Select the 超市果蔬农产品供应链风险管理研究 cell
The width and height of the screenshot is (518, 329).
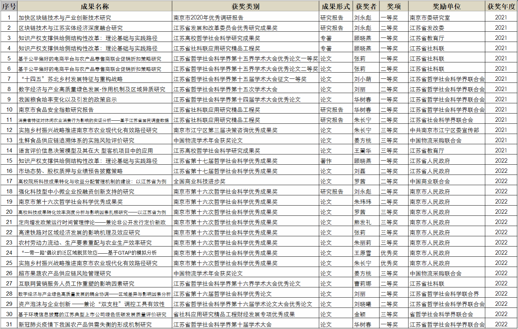65,273
